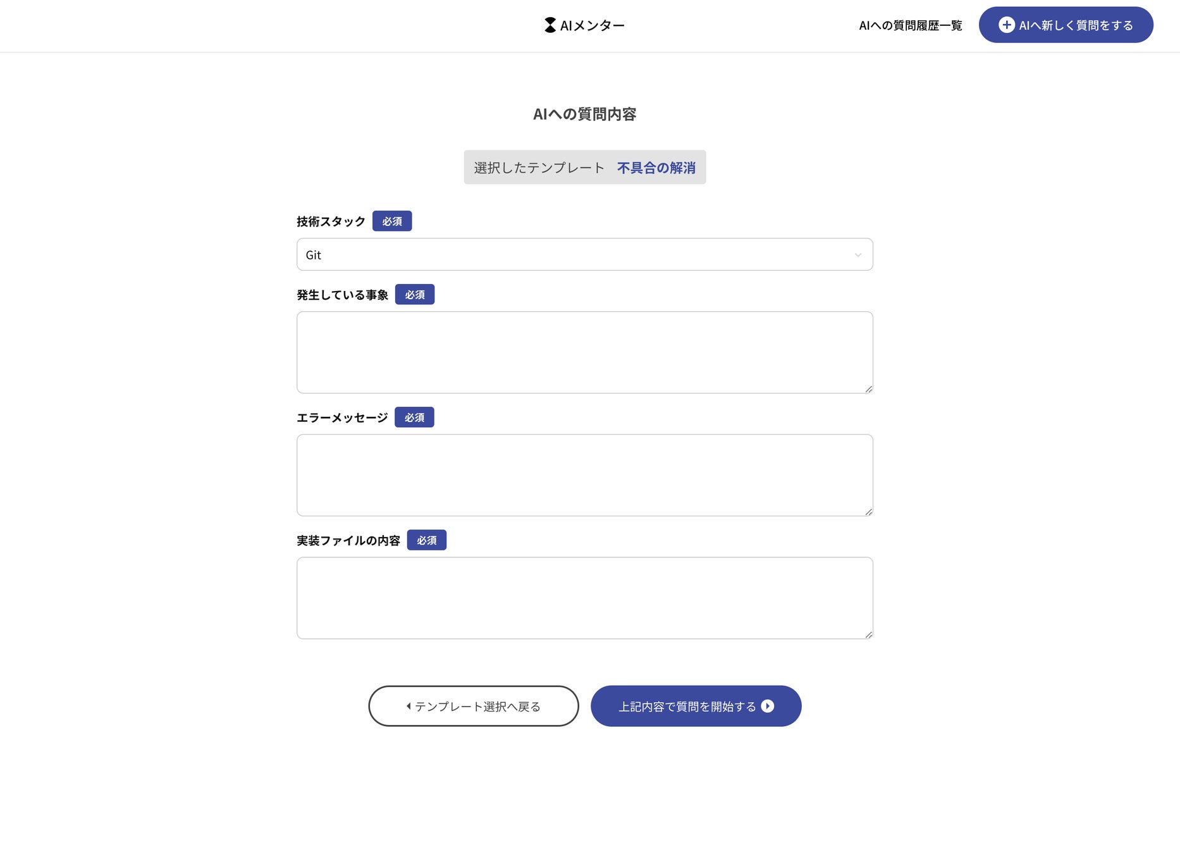Click the AIメンター logo icon
Screen dimensions: 1180x854
point(550,25)
